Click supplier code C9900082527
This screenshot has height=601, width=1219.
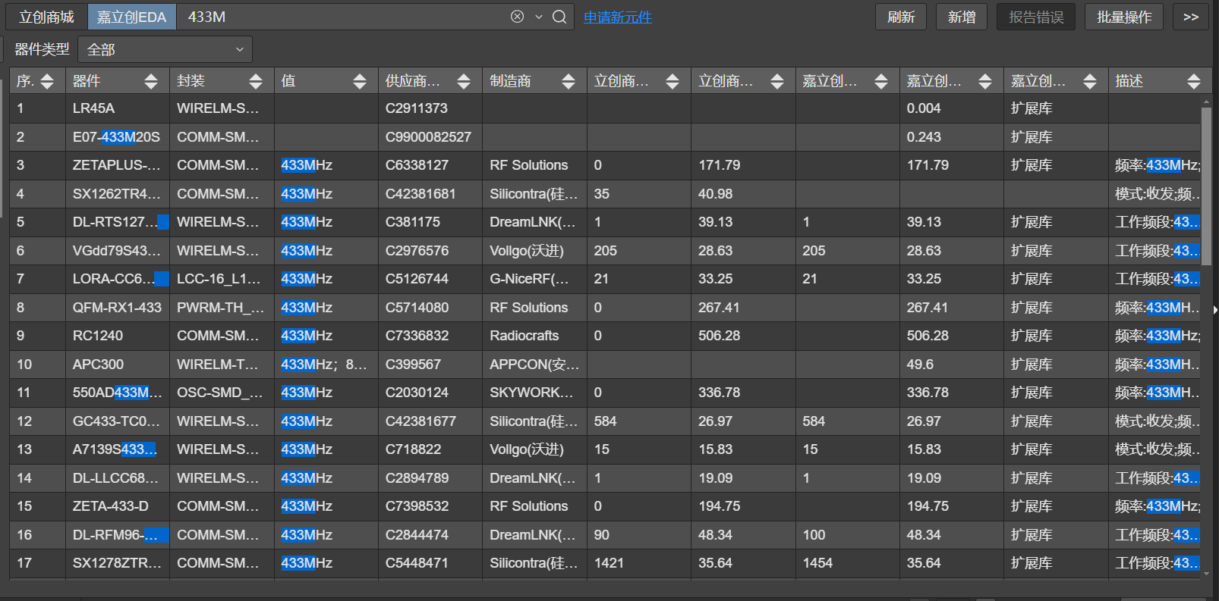click(428, 137)
